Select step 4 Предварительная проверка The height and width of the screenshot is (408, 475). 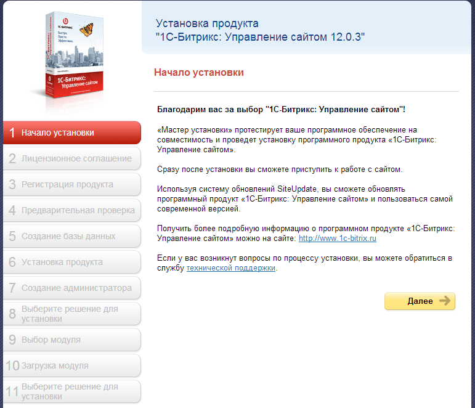(72, 210)
